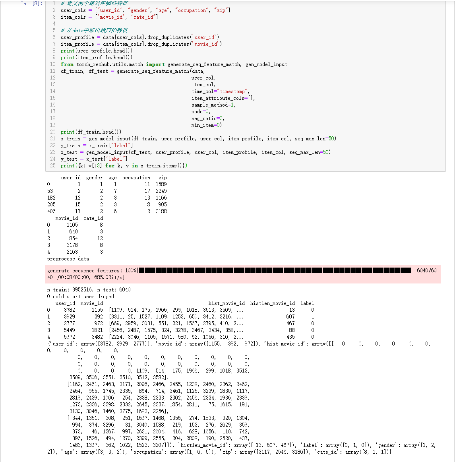This screenshot has height=462, width=455.
Task: Click the zip value 2249
Action: (161, 191)
